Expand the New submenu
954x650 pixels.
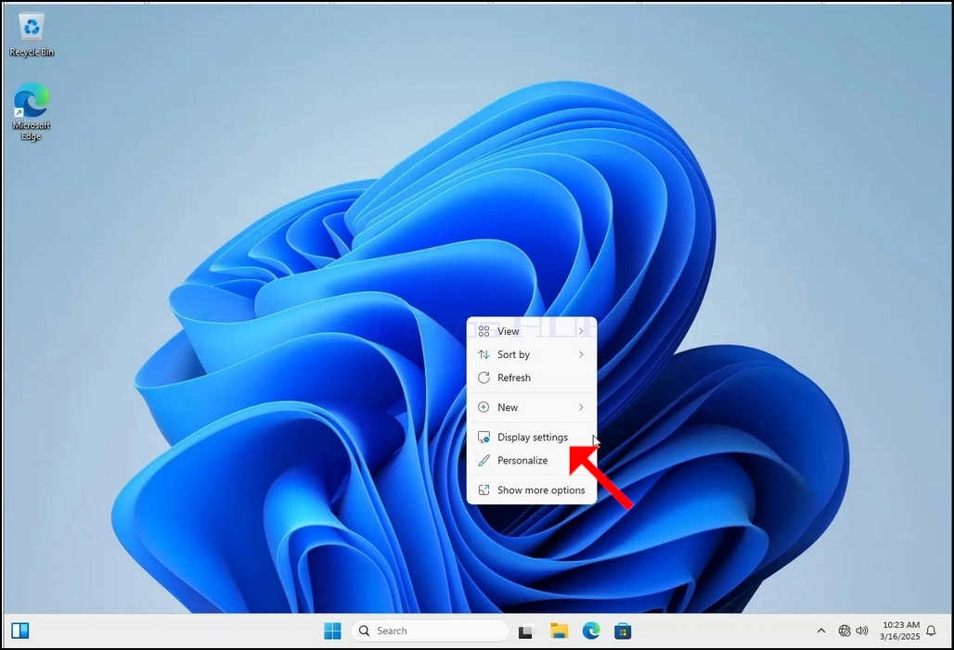[531, 407]
